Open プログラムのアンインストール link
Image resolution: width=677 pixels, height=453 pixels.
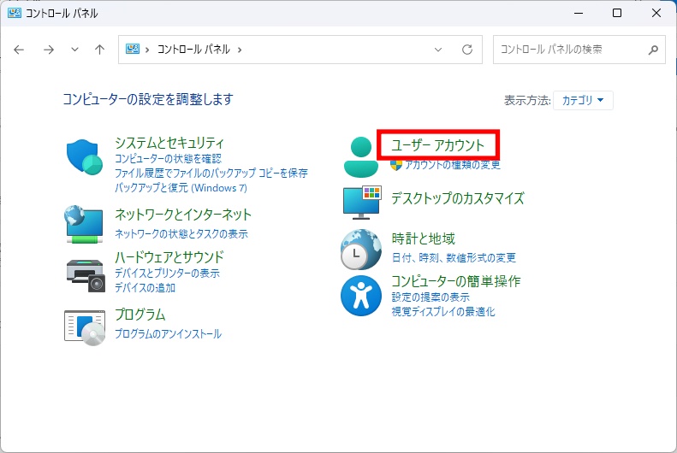pyautogui.click(x=168, y=333)
